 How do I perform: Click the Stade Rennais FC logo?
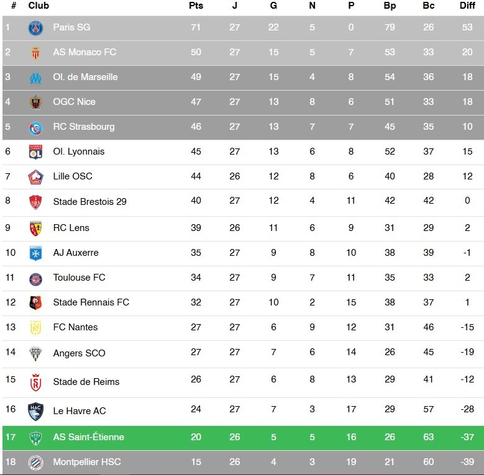coord(35,302)
